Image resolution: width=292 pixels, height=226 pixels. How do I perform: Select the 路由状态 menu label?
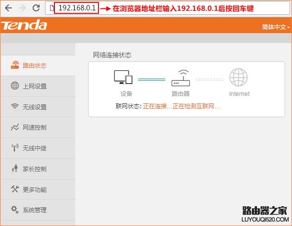pyautogui.click(x=35, y=66)
